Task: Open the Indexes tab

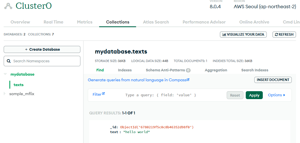Action: pos(125,70)
